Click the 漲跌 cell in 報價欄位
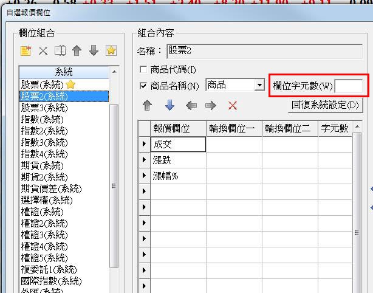 click(x=178, y=160)
